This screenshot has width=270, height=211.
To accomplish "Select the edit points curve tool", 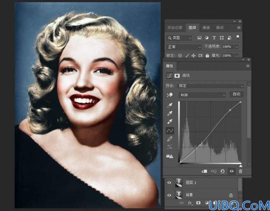I will tap(170, 131).
